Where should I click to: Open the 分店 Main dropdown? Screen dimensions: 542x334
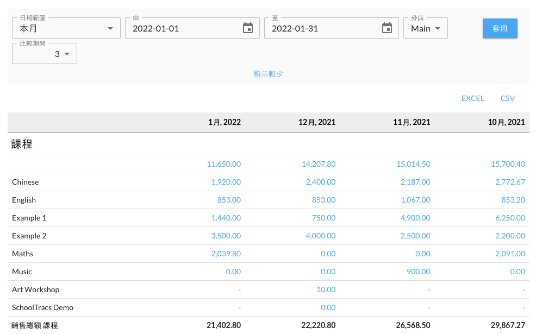tap(426, 28)
